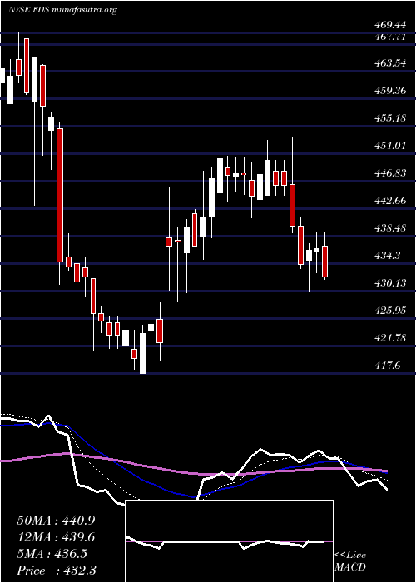Click the 12MA : 439.6 readout
This screenshot has width=416, height=583.
pyautogui.click(x=56, y=537)
